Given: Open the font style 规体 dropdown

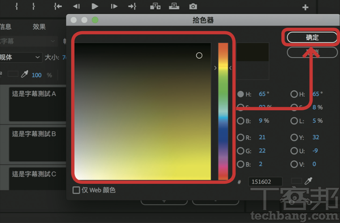Looking at the screenshot, I should pos(20,57).
